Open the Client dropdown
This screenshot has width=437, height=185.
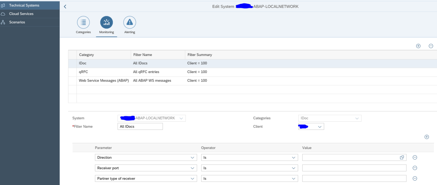click(x=319, y=126)
